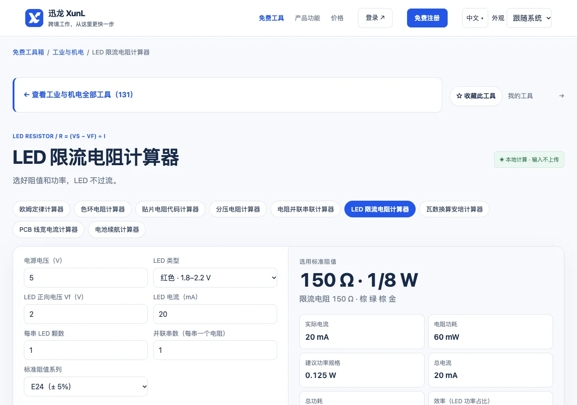Click the XunL logo icon
The image size is (577, 405).
point(34,18)
